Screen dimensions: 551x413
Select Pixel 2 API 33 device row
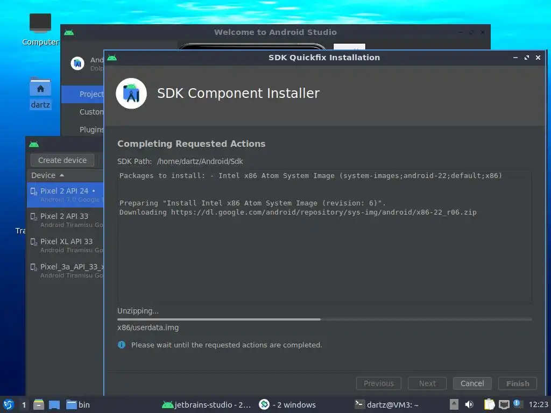(65, 220)
